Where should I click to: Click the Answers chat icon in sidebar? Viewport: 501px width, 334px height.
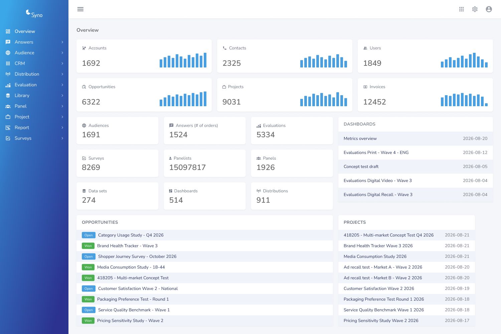click(x=8, y=42)
